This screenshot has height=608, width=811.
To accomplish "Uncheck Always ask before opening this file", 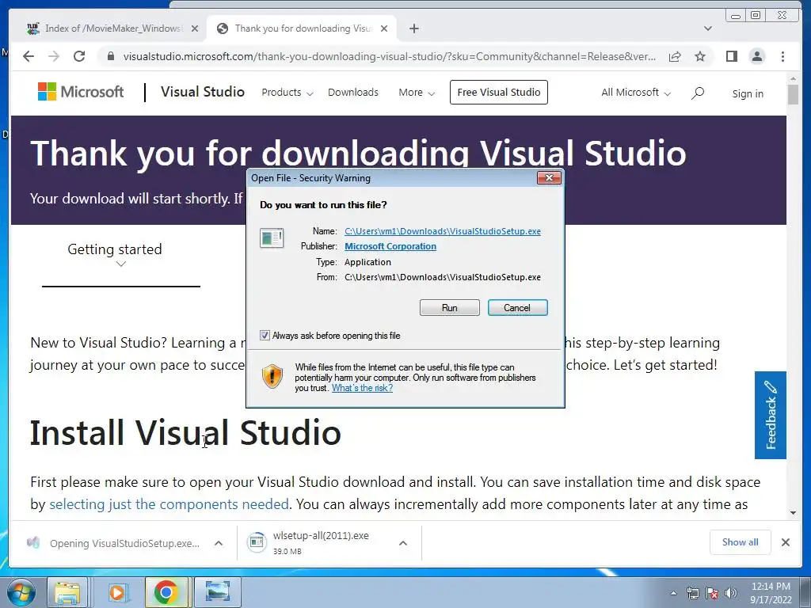I will [x=265, y=336].
